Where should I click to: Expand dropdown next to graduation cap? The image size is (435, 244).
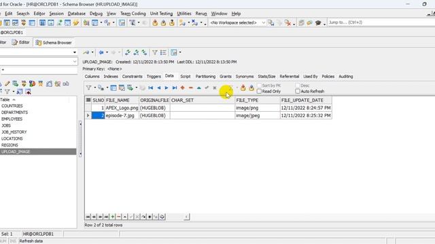click(x=324, y=24)
